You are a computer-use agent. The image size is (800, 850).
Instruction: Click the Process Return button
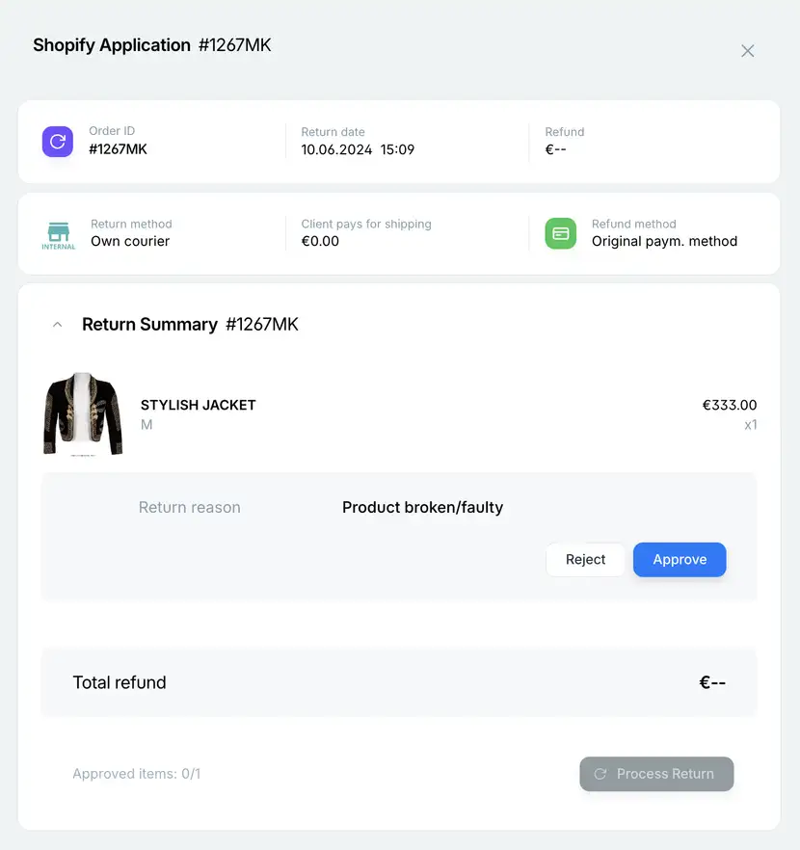coord(656,774)
